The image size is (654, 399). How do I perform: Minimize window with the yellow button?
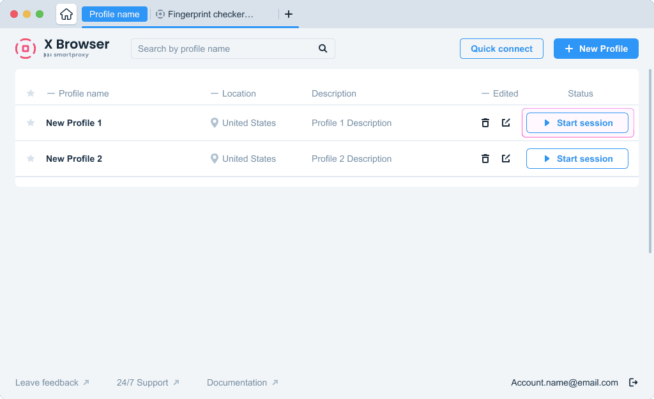pyautogui.click(x=27, y=14)
